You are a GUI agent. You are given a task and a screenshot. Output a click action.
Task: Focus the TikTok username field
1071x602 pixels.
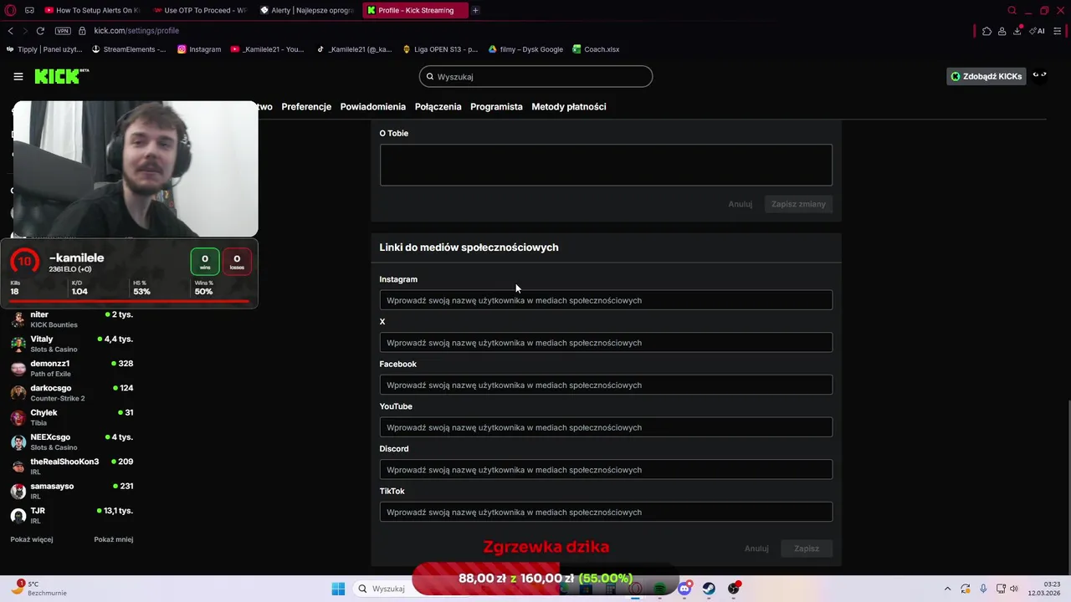(606, 513)
